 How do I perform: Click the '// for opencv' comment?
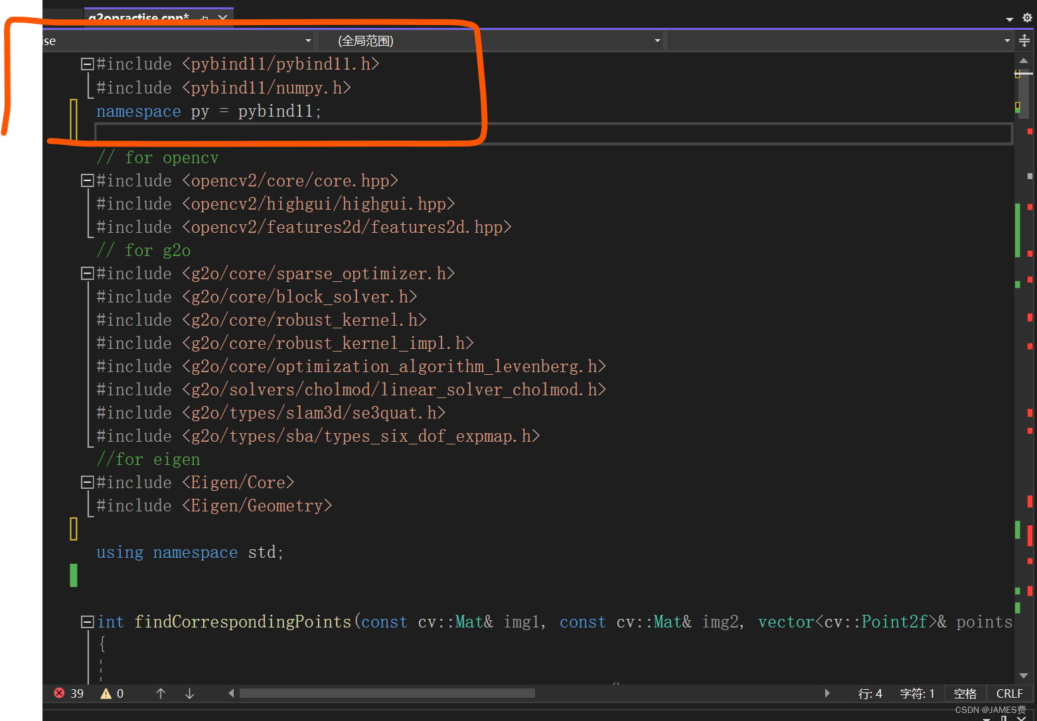point(157,157)
